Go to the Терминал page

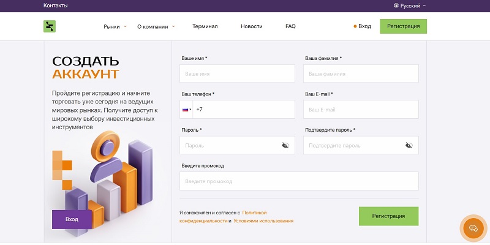(205, 26)
